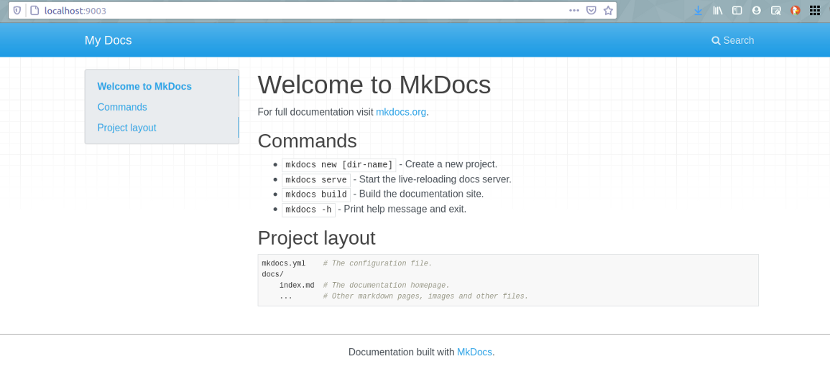This screenshot has height=376, width=830.
Task: Click the Commands section heading
Action: coord(307,141)
